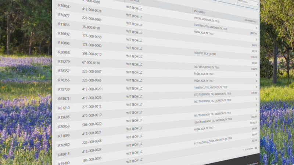Open property ID R76053

tap(64, 6)
